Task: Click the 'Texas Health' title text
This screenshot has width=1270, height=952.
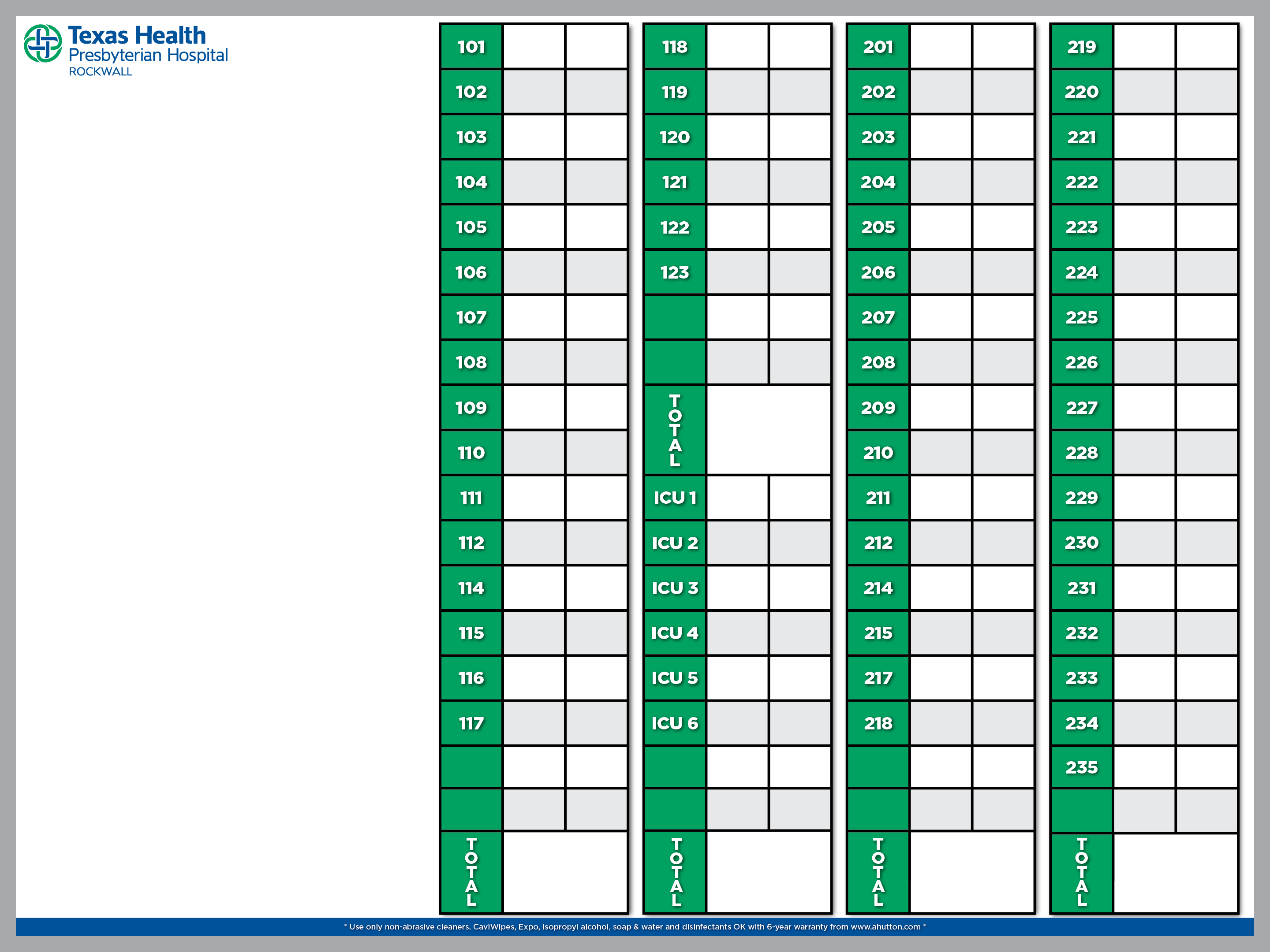Action: (x=137, y=36)
